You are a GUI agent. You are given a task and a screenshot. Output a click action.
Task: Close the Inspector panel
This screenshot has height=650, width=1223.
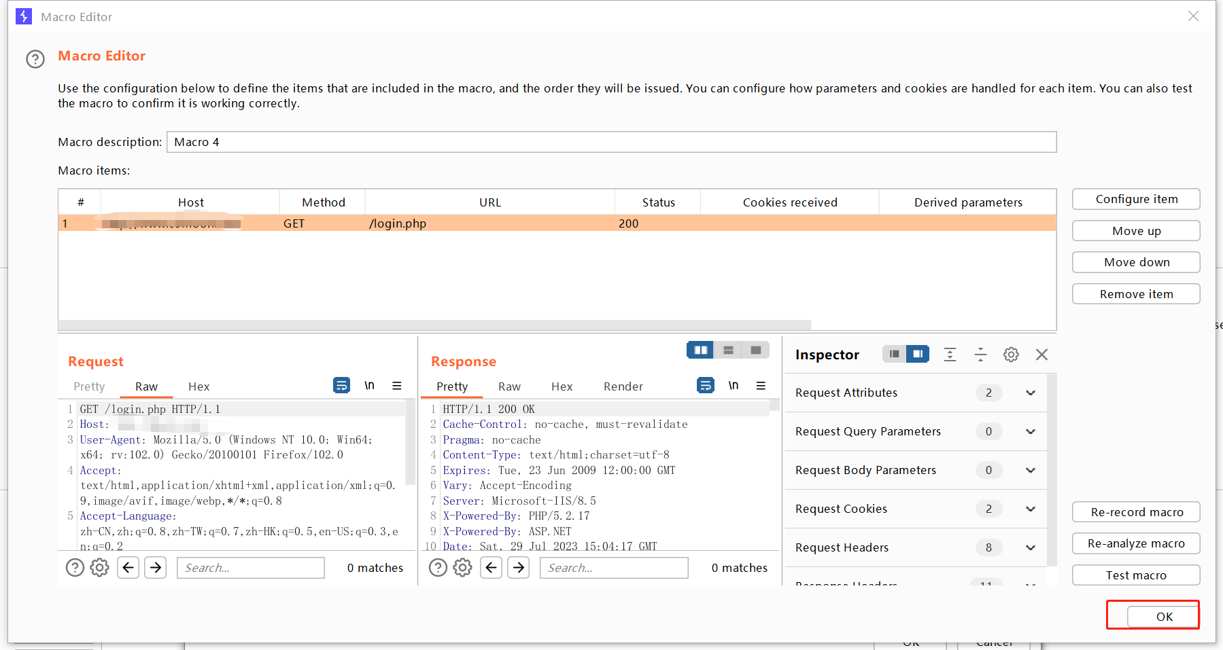[x=1041, y=354]
